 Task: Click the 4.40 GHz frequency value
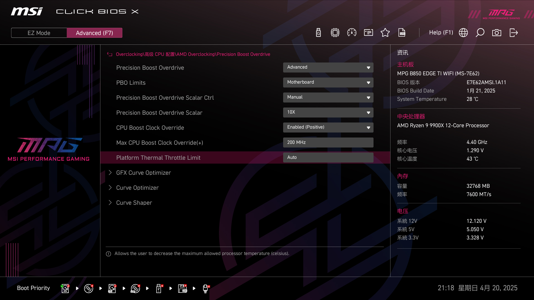[x=477, y=142]
